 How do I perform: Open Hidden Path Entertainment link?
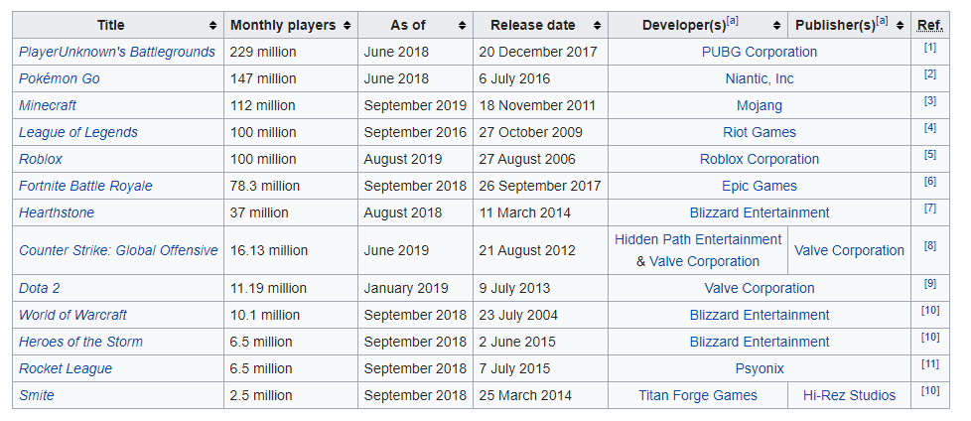(698, 239)
